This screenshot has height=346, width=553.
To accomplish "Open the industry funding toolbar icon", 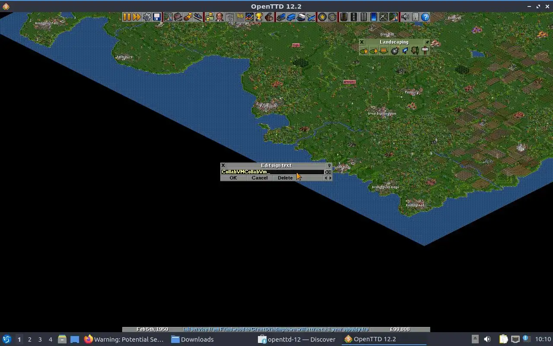I will [x=269, y=17].
